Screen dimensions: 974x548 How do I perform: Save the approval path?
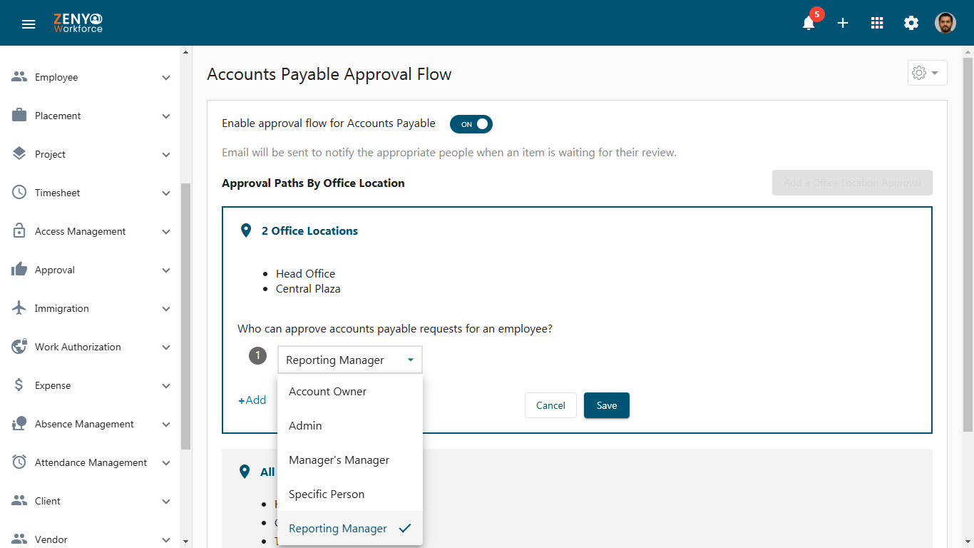(607, 405)
